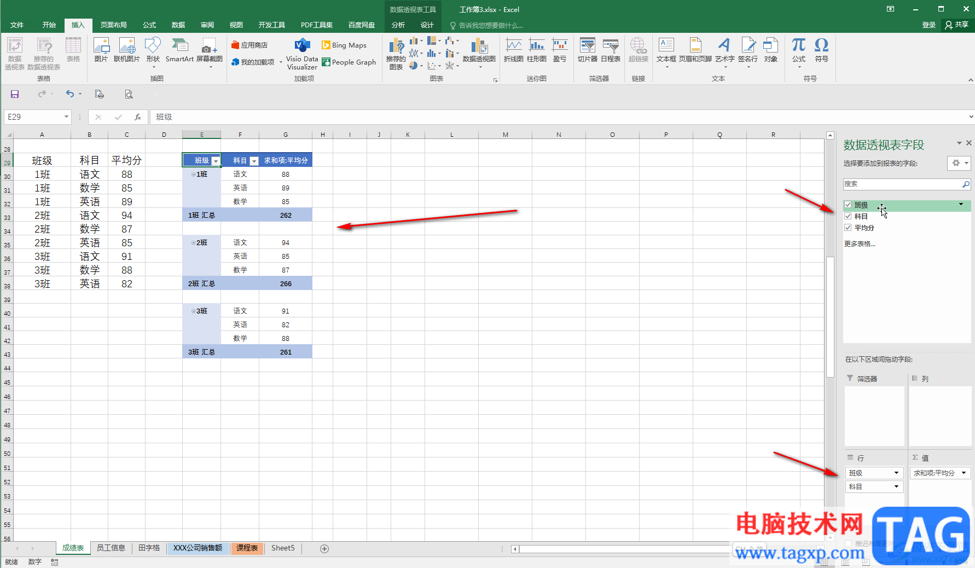Screen dimensions: 975x568
Task: Insert a Slicer filter
Action: pyautogui.click(x=588, y=50)
